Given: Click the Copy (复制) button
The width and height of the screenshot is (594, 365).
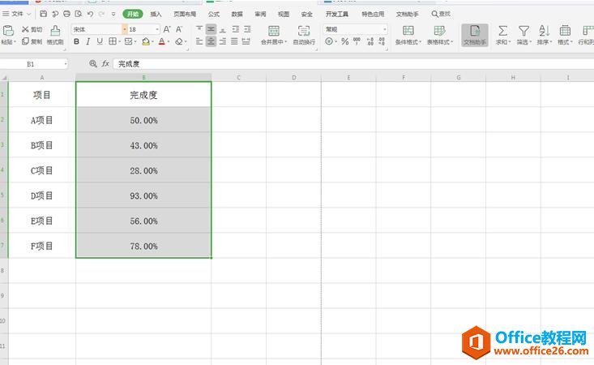Looking at the screenshot, I should (32, 41).
